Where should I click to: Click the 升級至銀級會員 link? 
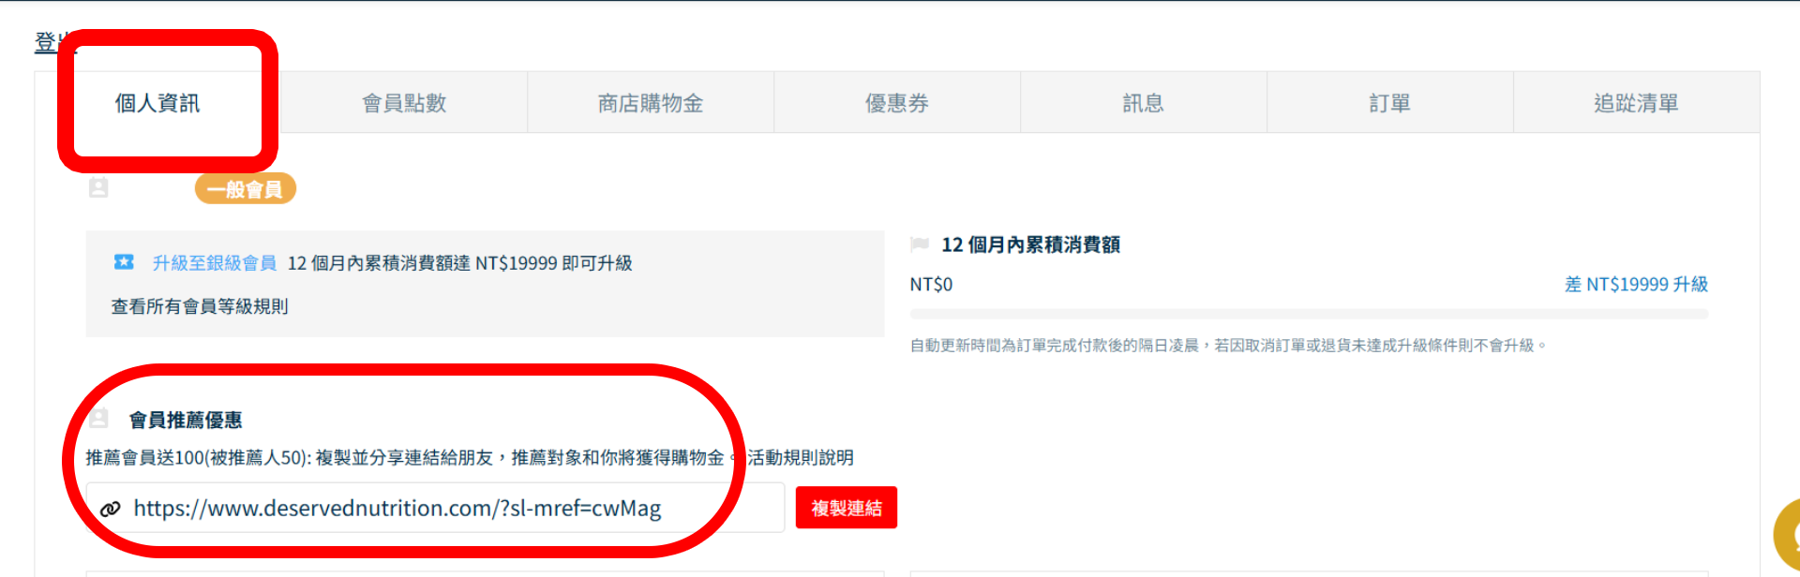click(215, 263)
